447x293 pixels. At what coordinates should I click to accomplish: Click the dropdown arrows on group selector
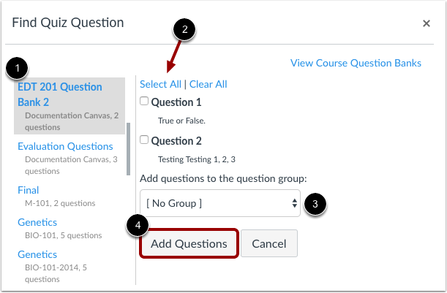coord(295,203)
